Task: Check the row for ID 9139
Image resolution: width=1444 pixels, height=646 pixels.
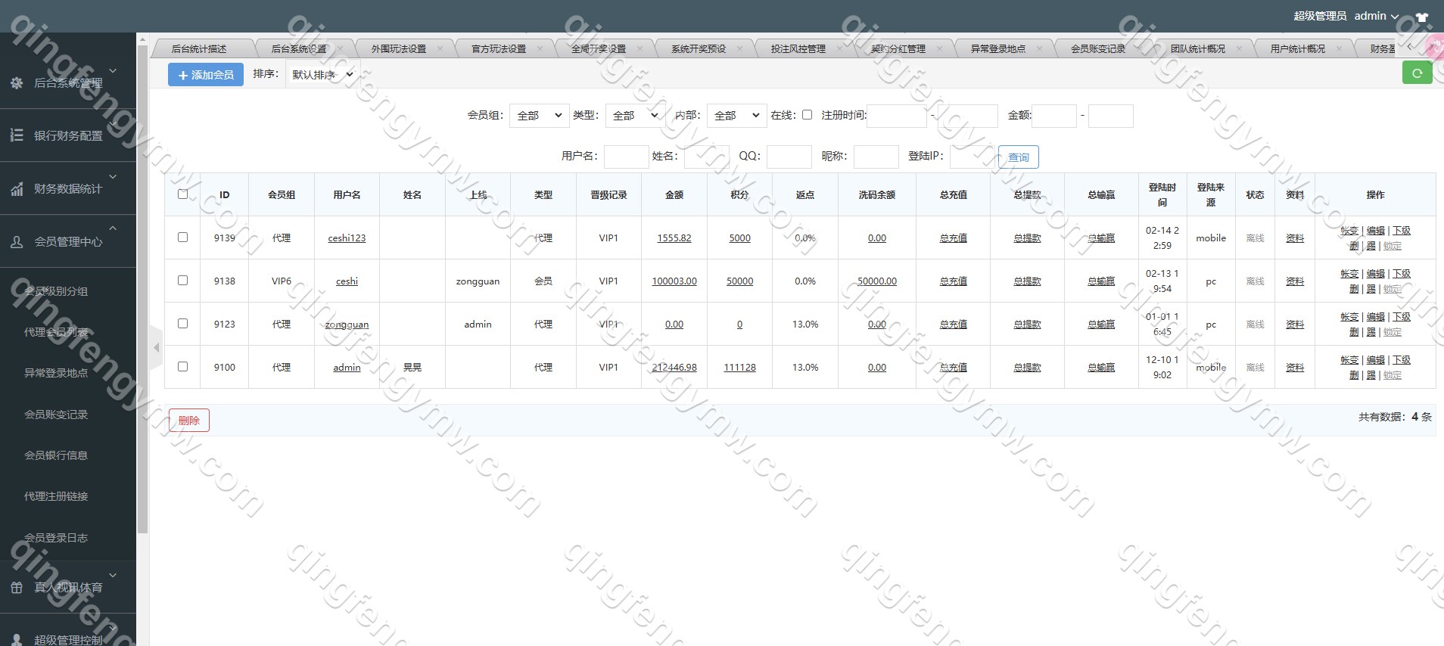Action: 182,237
